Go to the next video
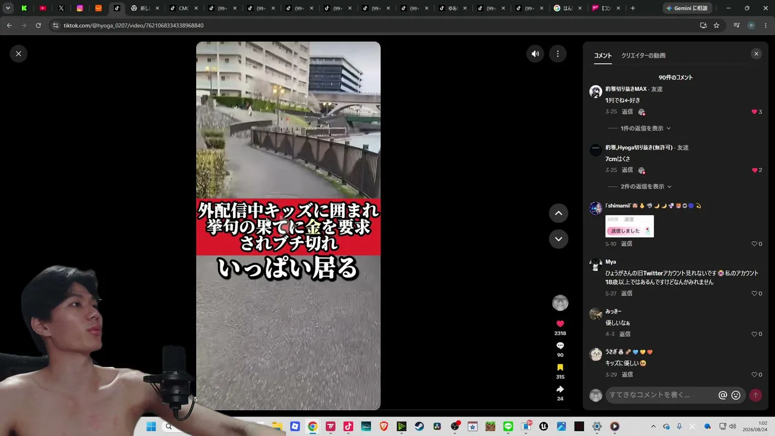 coord(558,239)
